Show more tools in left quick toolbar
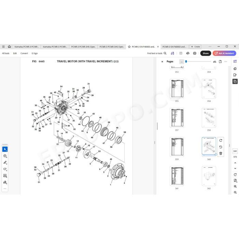Image resolution: width=239 pixels, height=239 pixels. [x=5, y=189]
